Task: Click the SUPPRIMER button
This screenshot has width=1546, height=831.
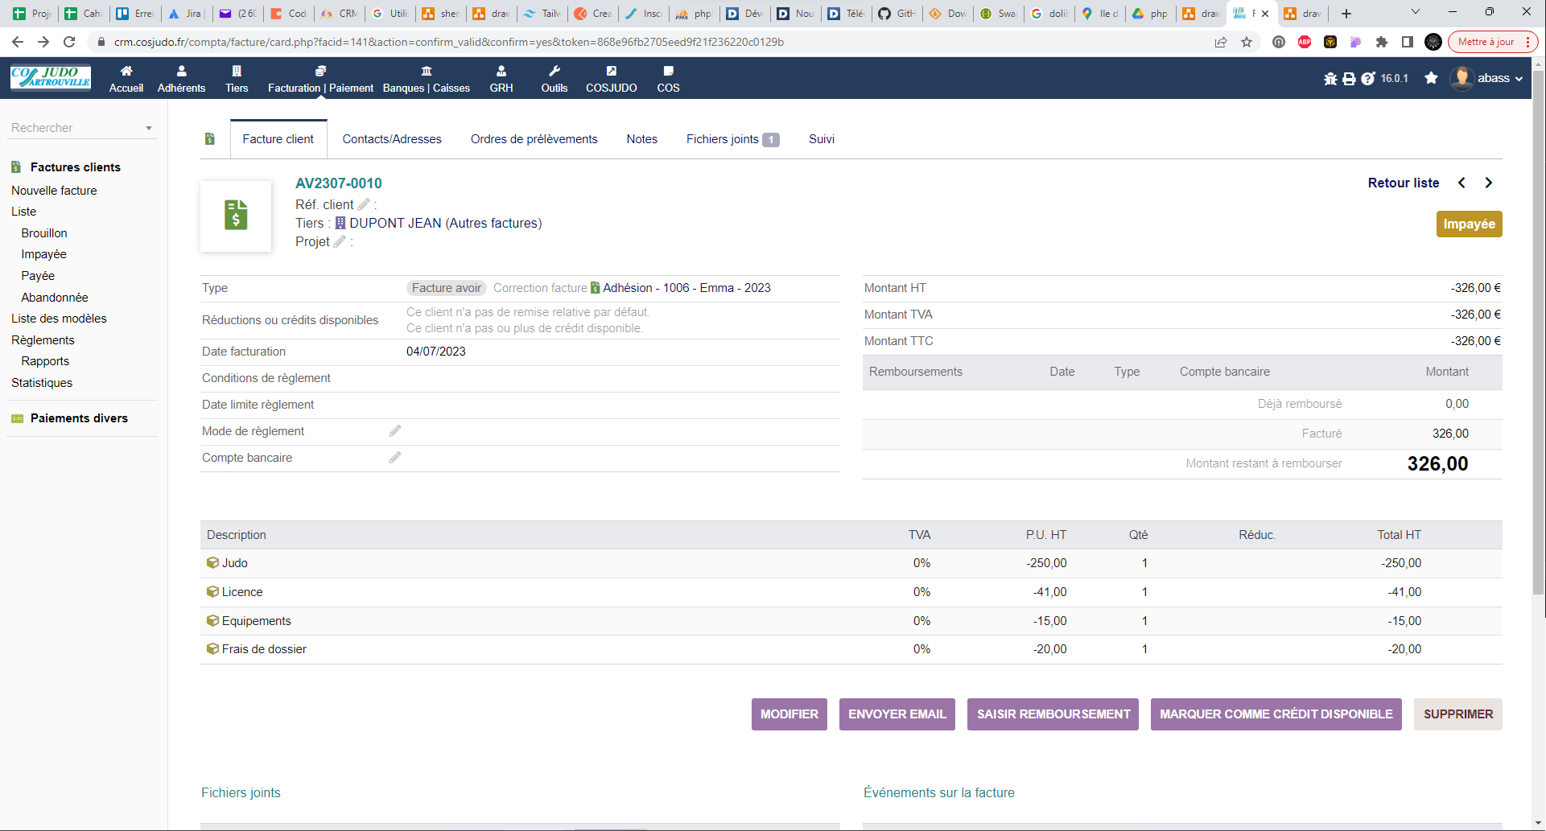Action: click(x=1458, y=714)
